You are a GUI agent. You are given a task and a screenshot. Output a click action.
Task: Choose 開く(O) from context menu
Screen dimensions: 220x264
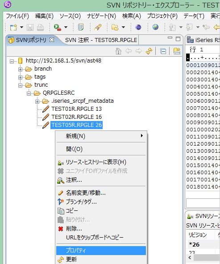coord(101,149)
